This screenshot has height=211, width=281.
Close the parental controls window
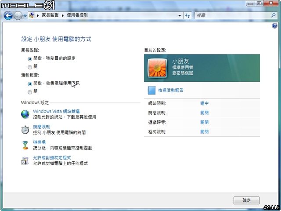pos(271,3)
